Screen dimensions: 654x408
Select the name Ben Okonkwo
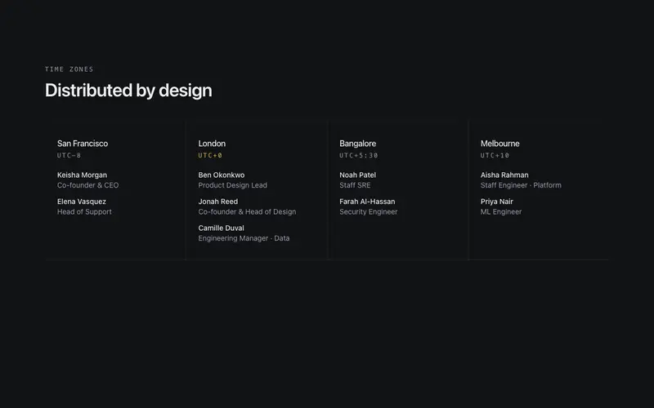click(x=222, y=175)
